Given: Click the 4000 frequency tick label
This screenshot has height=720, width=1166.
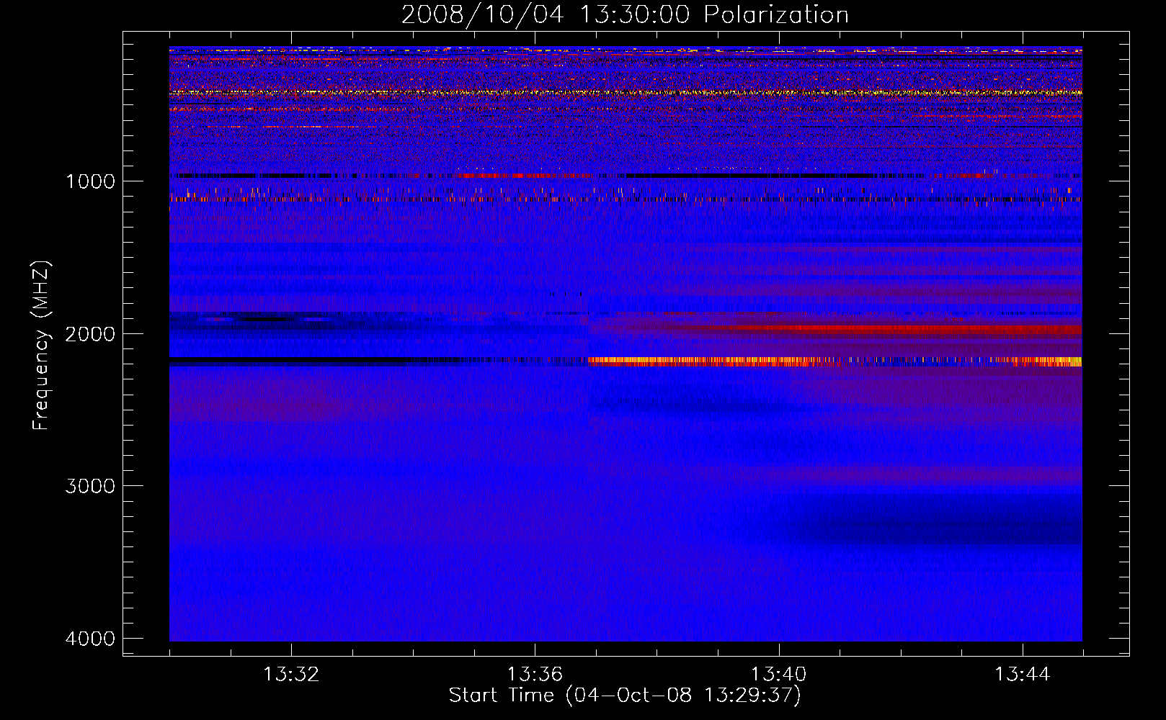Looking at the screenshot, I should point(90,639).
